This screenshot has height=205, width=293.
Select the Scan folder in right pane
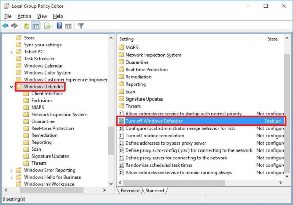[130, 92]
